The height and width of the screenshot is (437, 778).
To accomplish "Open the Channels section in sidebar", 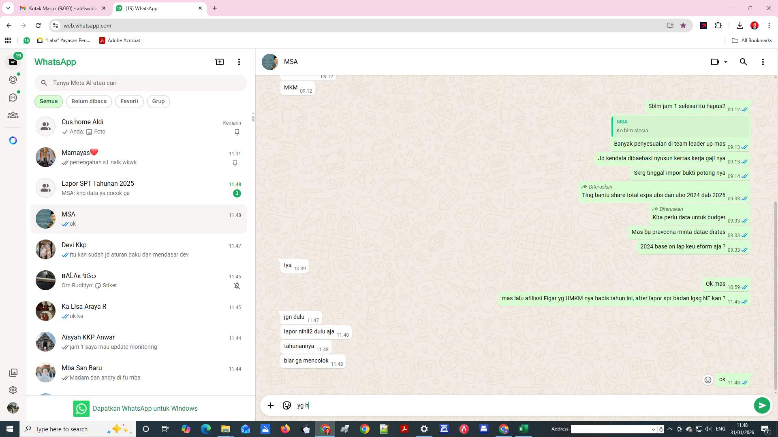I will 13,97.
